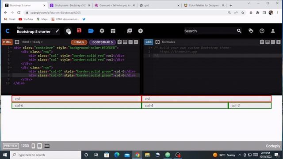Click the browser address bar

[126, 13]
